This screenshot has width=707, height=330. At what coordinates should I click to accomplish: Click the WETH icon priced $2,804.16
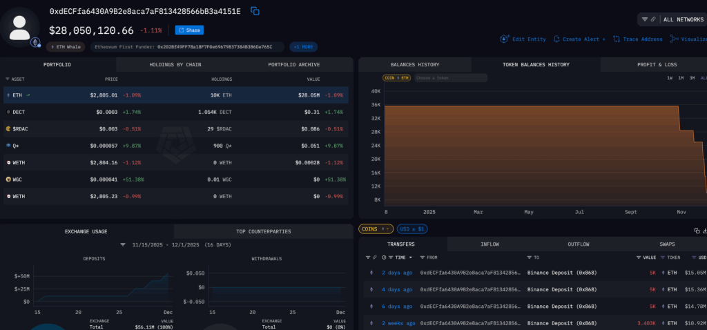(x=8, y=163)
